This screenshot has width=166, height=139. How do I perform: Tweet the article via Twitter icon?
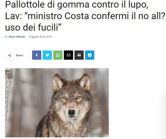[47, 55]
